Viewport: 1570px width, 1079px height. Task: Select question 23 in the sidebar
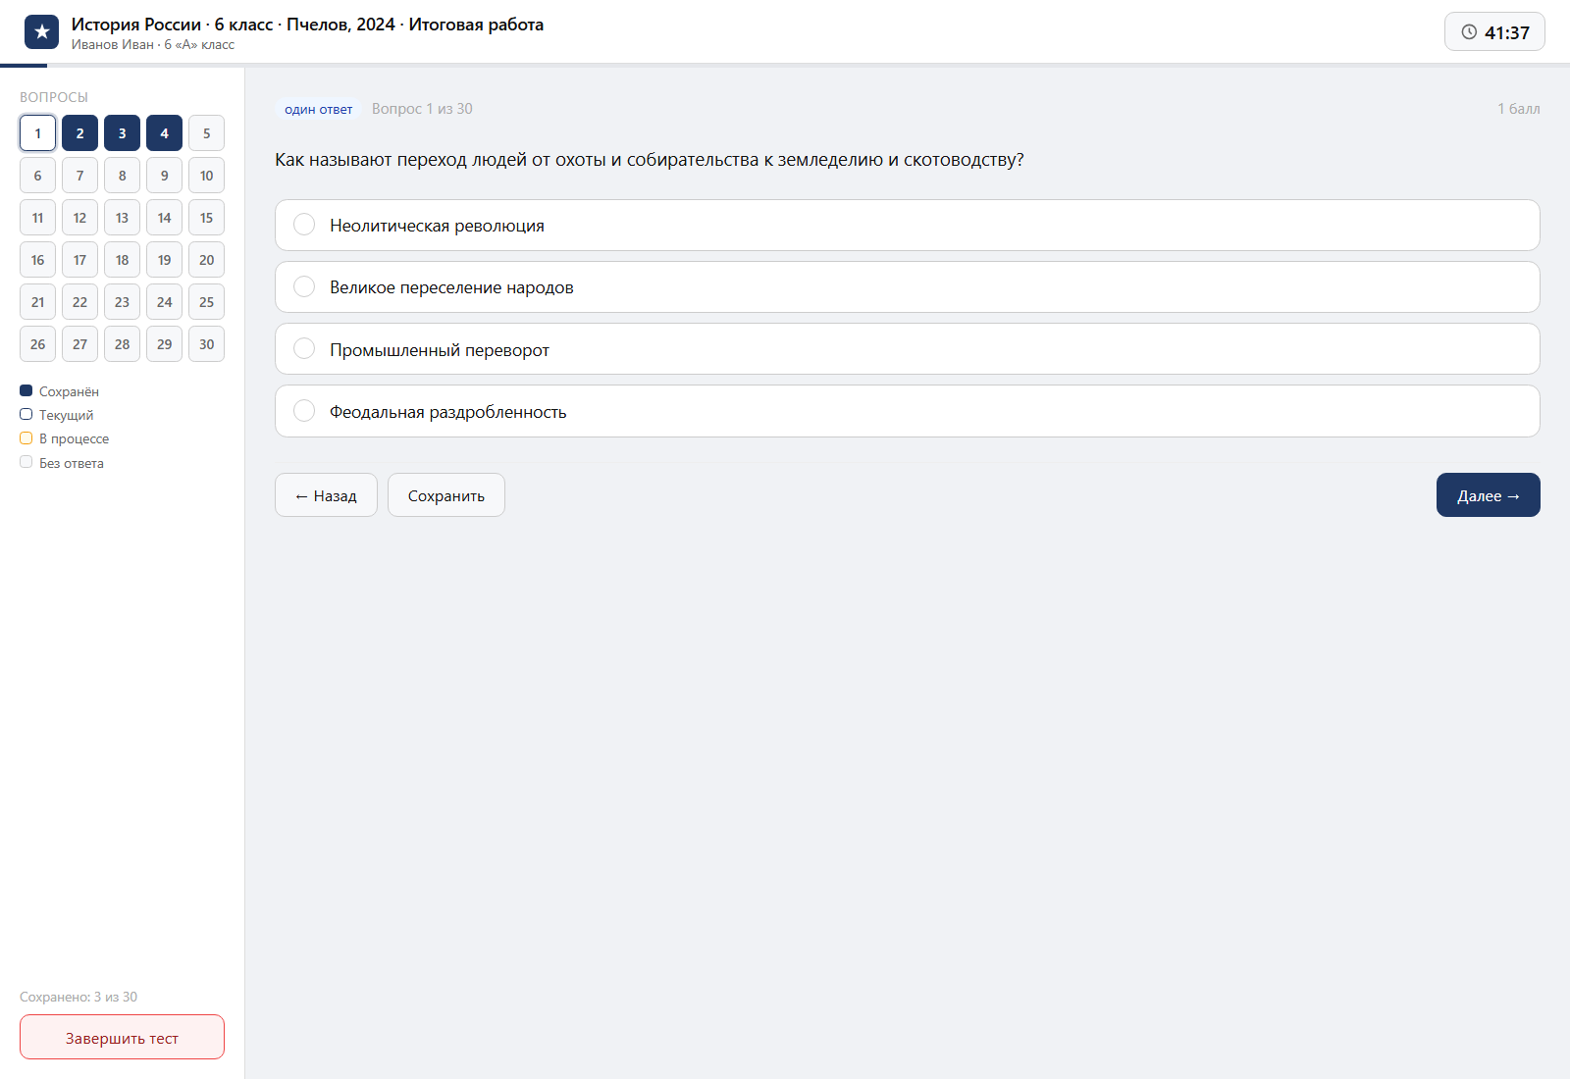point(122,302)
